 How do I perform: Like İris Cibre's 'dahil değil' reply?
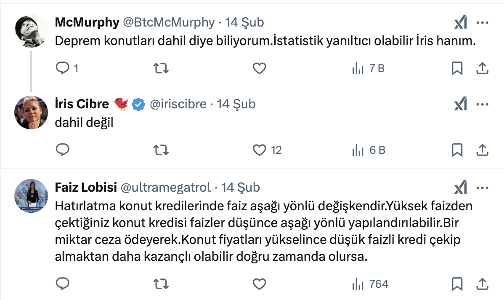coord(260,150)
